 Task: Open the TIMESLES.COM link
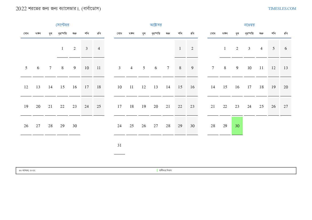point(282,9)
